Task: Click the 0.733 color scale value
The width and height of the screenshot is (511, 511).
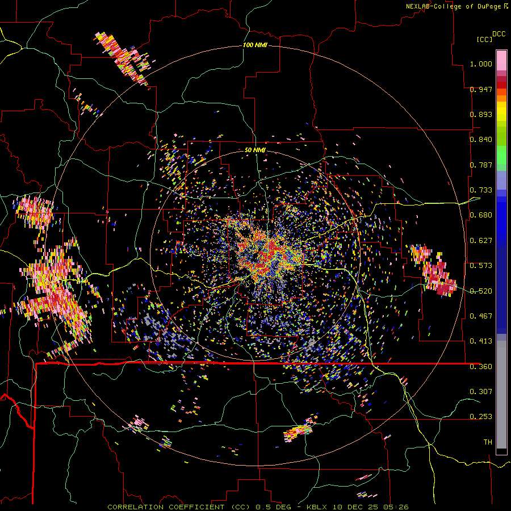Action: pos(481,190)
